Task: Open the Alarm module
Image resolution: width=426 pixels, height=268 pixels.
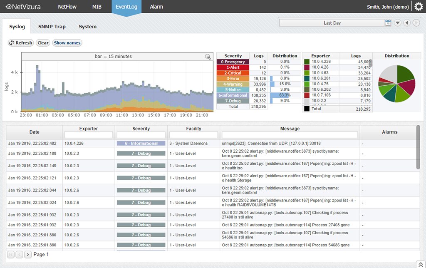Action: [x=156, y=7]
